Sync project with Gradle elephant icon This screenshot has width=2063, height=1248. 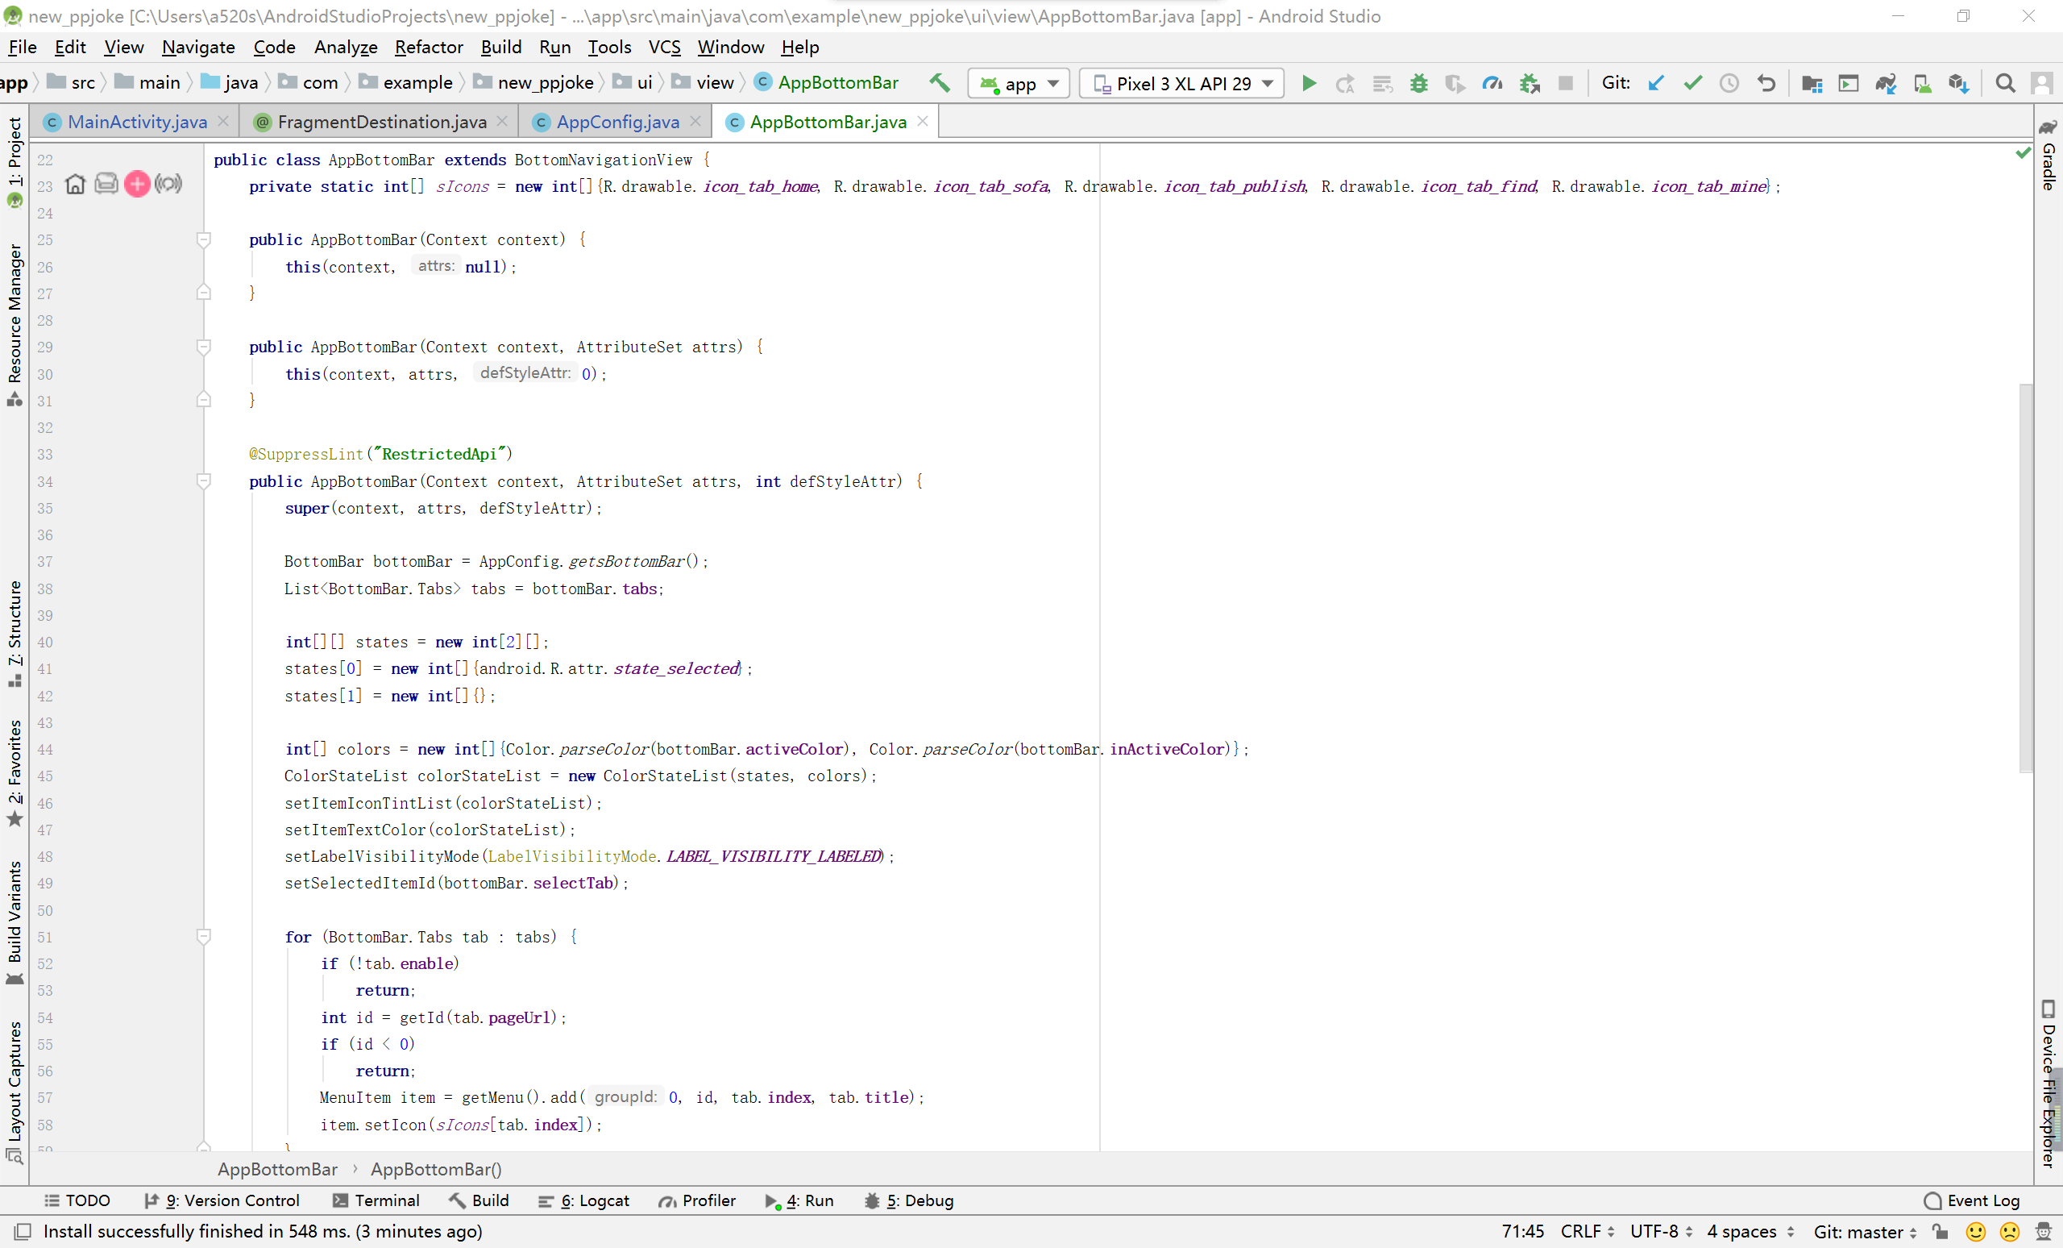click(1885, 83)
